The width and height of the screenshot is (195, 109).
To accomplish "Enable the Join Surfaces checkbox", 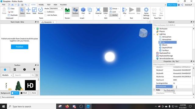I will (x=45, y=15).
